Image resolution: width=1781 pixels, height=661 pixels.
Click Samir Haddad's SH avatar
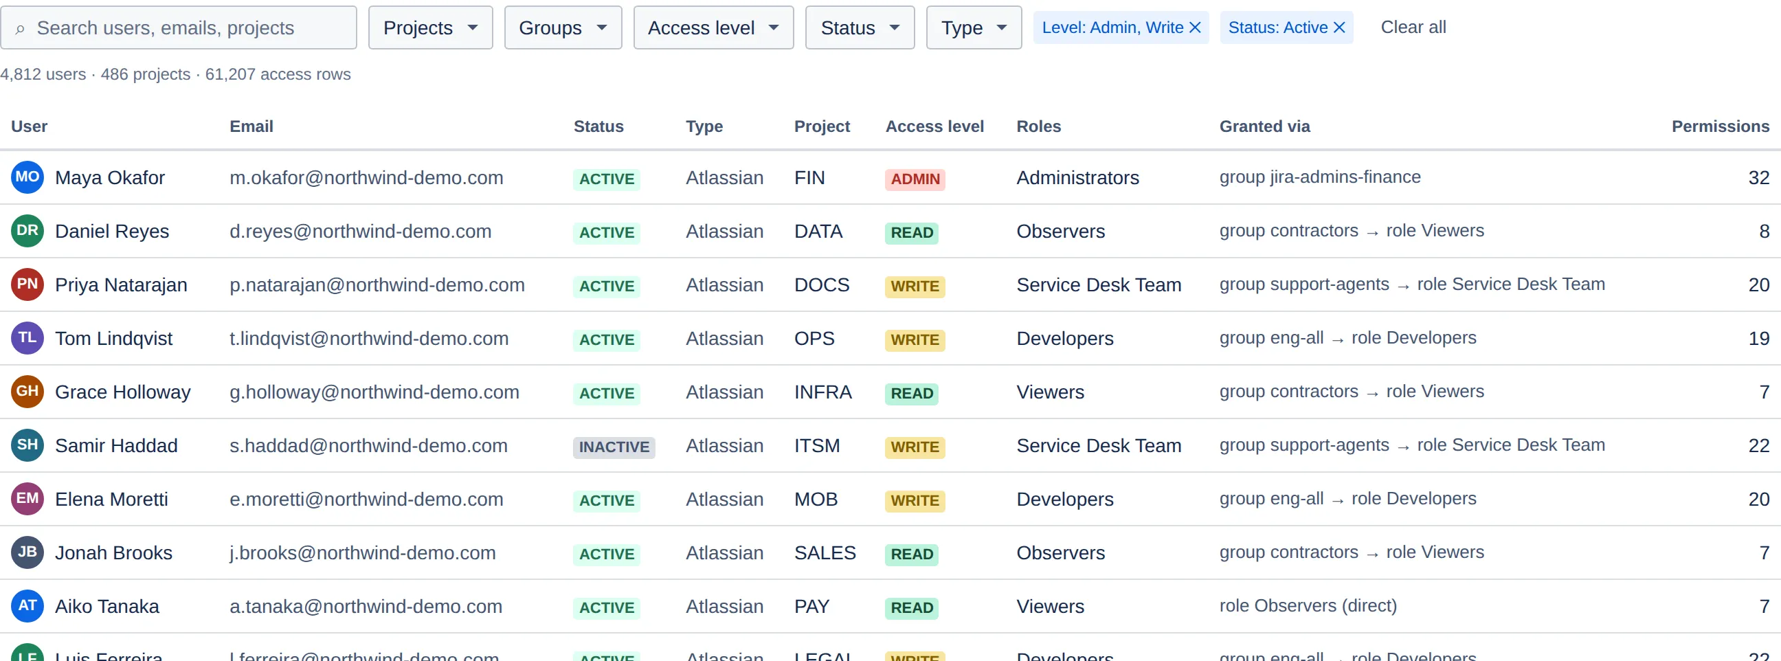[27, 445]
